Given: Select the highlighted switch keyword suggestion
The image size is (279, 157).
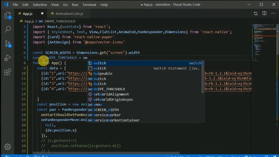Looking at the screenshot, I should tap(146, 63).
